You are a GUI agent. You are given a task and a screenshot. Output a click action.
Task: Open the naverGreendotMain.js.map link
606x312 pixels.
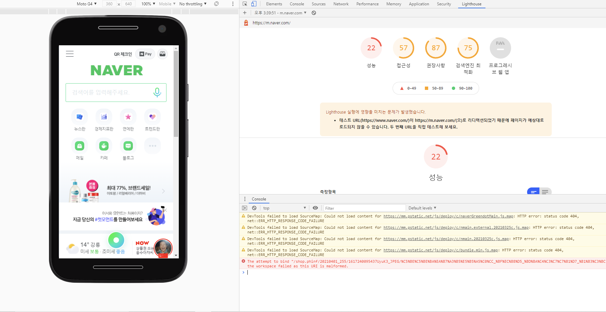[448, 216]
